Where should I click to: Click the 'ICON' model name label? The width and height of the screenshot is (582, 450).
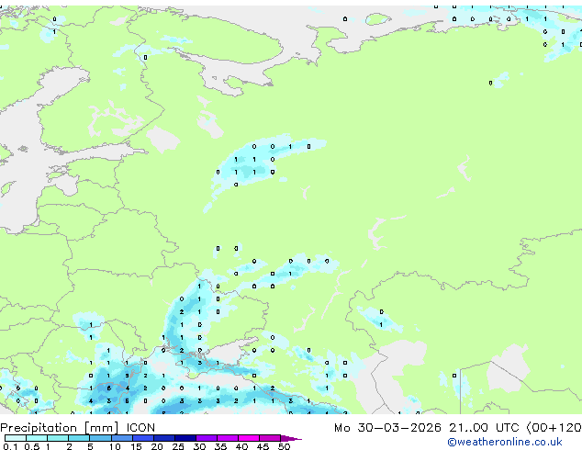tap(140, 428)
